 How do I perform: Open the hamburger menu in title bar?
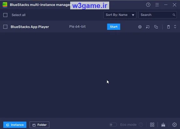tap(157, 5)
